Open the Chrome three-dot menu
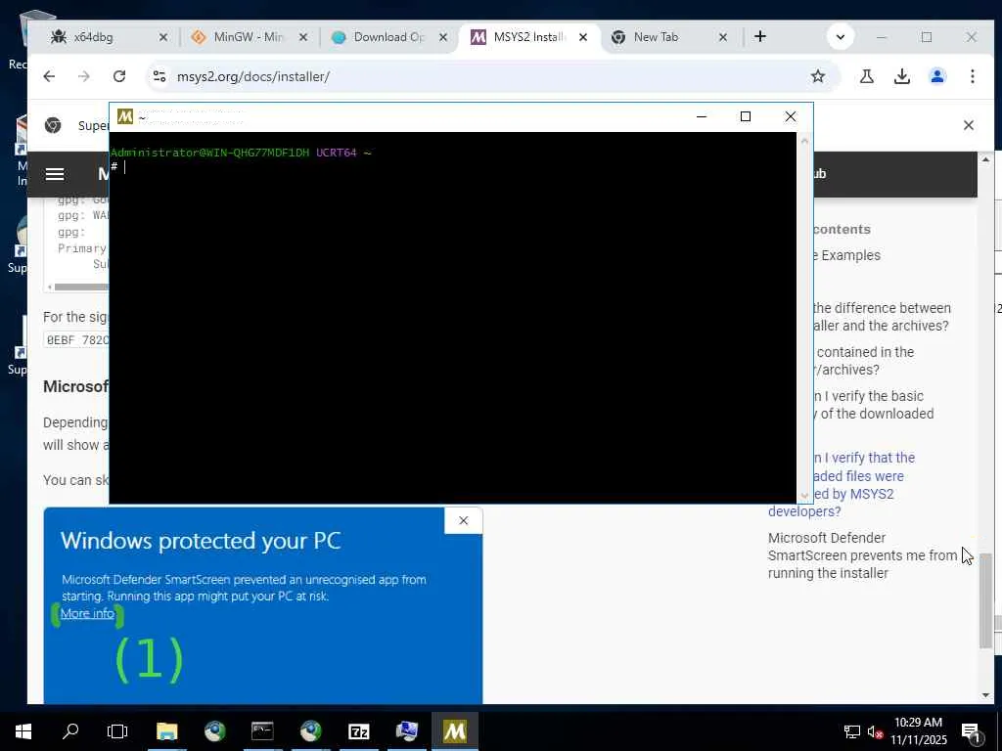 972,76
